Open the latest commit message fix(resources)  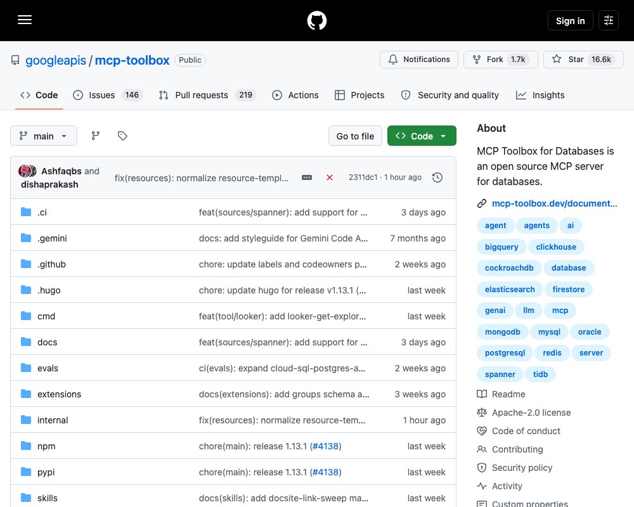click(202, 178)
